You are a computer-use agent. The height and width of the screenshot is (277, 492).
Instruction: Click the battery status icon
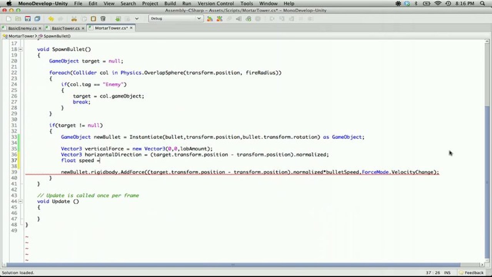427,3
